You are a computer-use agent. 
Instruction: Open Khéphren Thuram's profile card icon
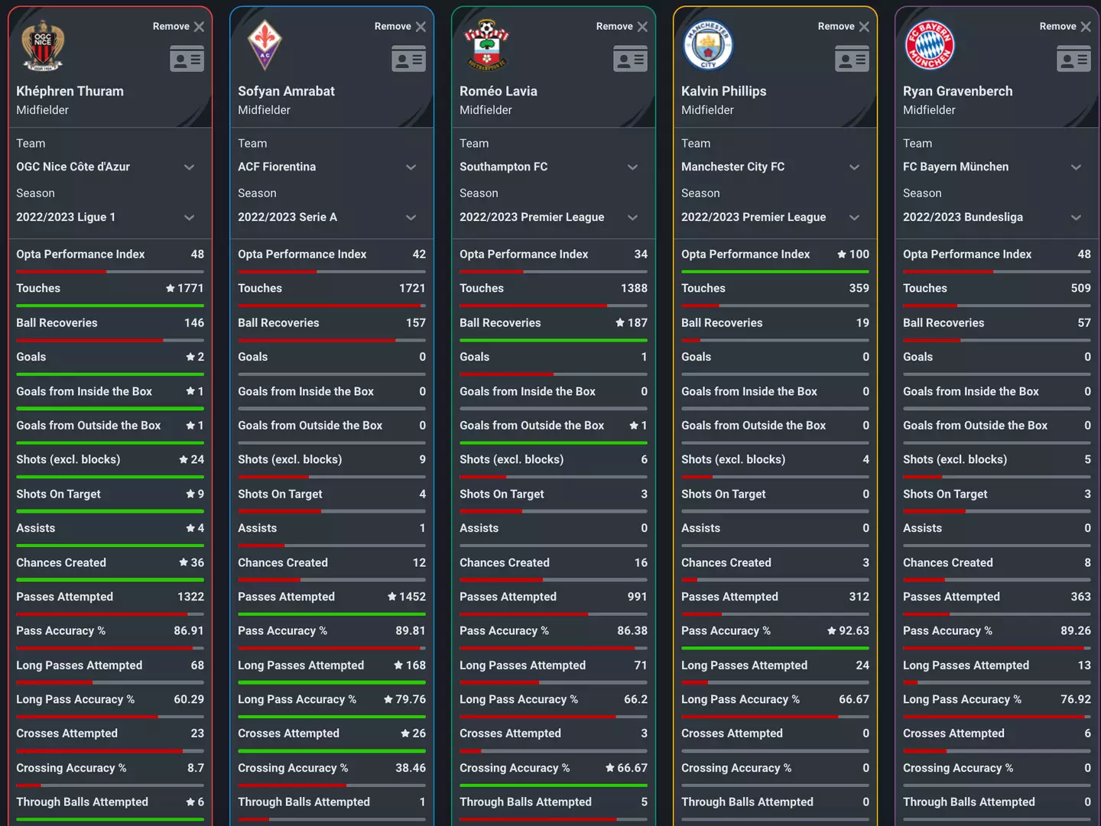click(187, 59)
